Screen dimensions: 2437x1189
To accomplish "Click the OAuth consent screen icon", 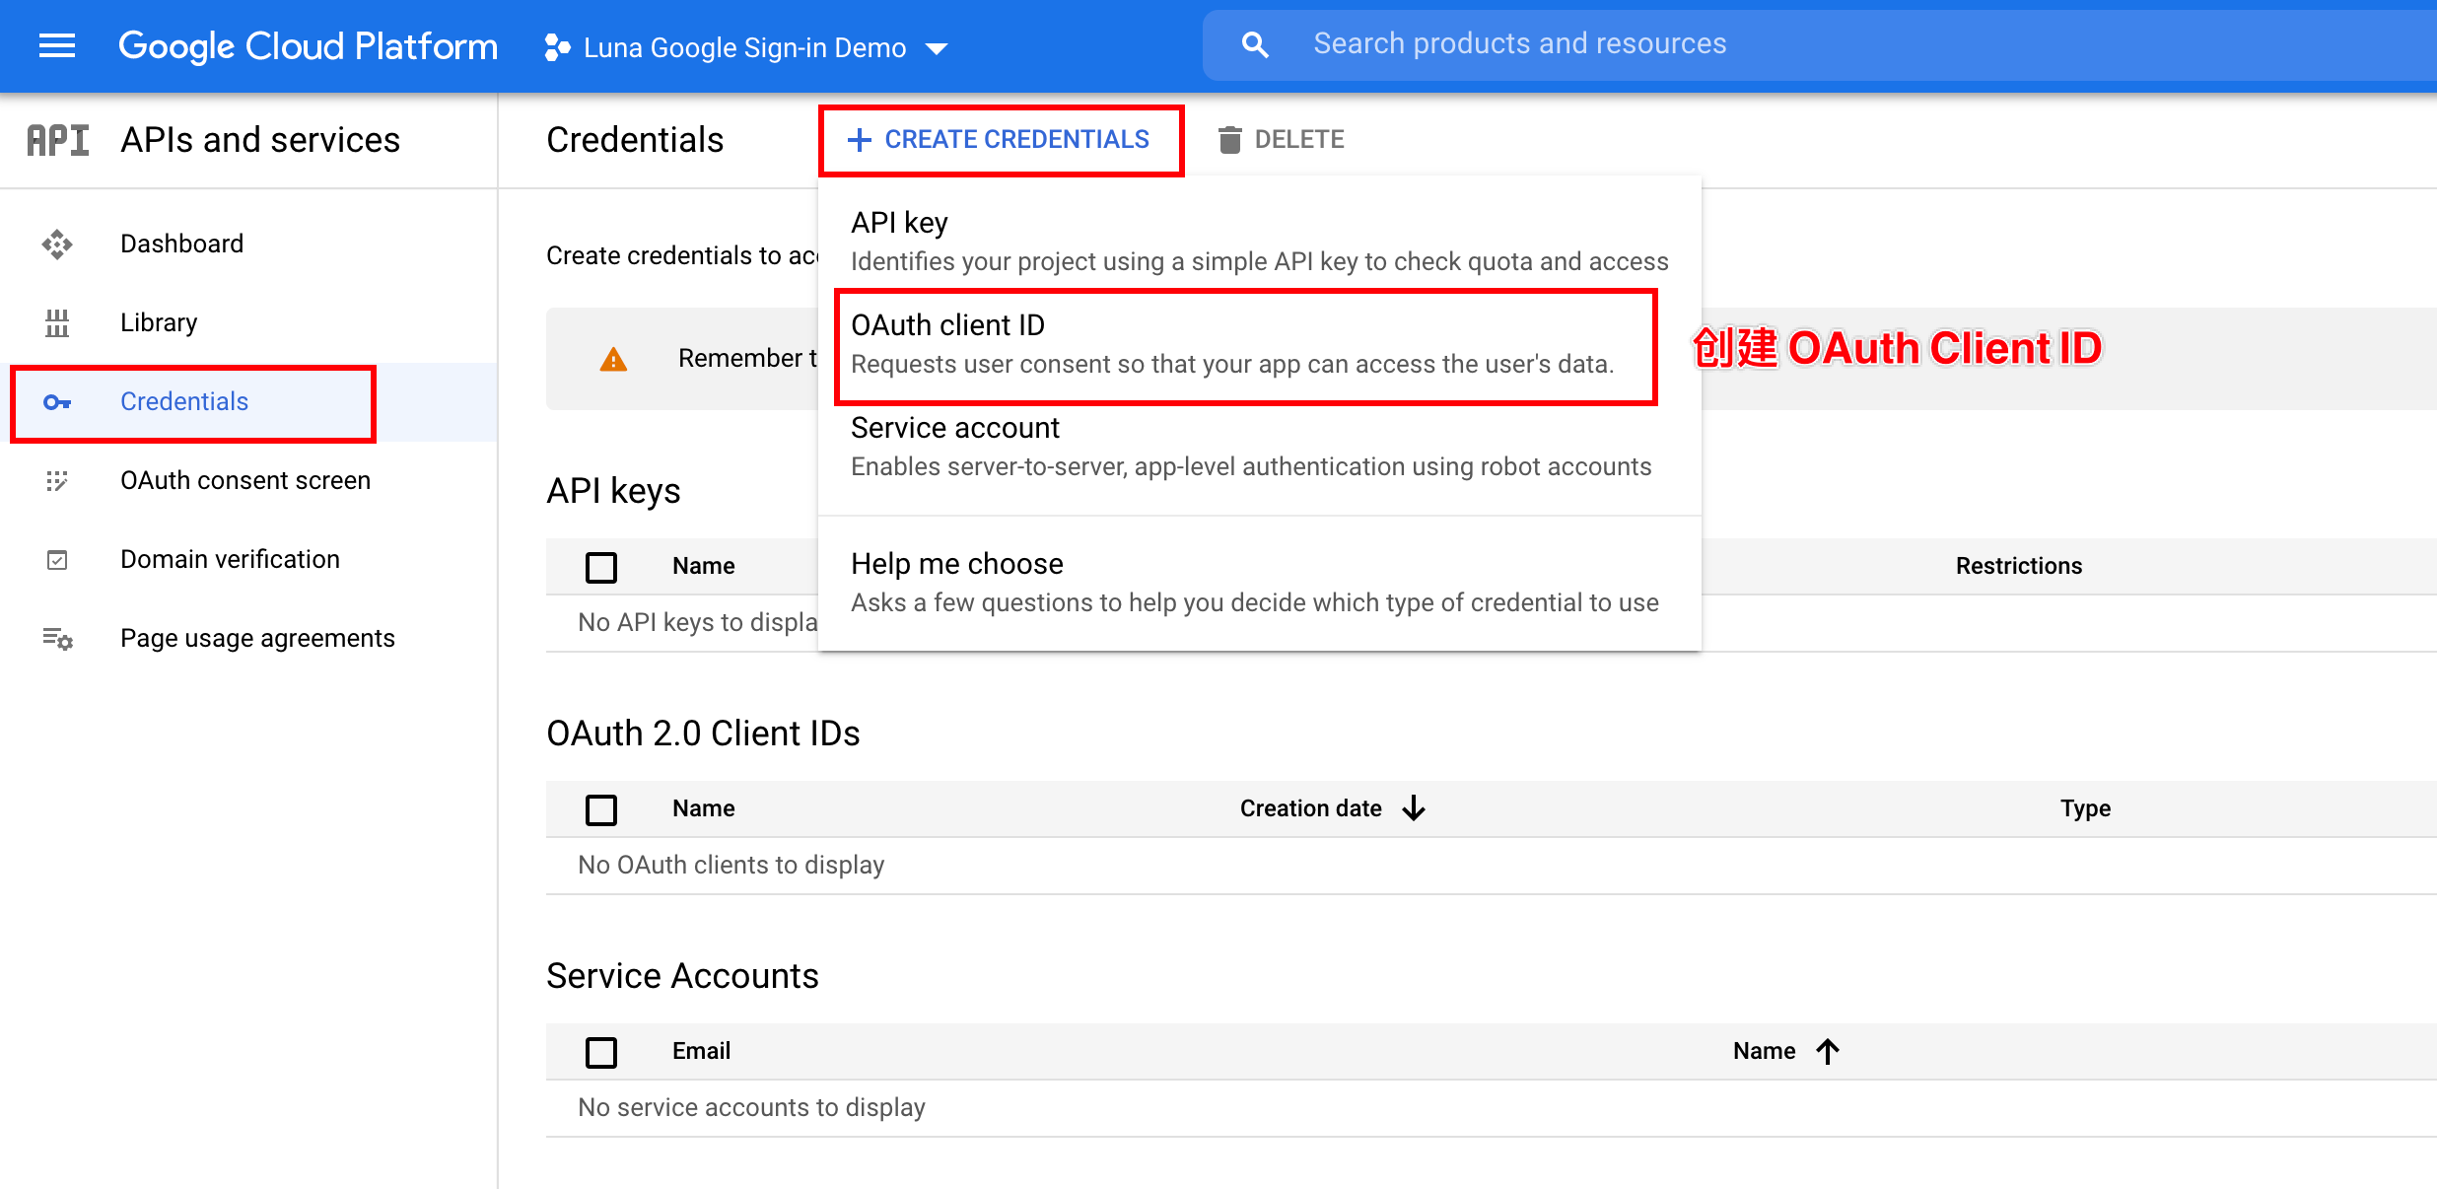I will point(57,481).
